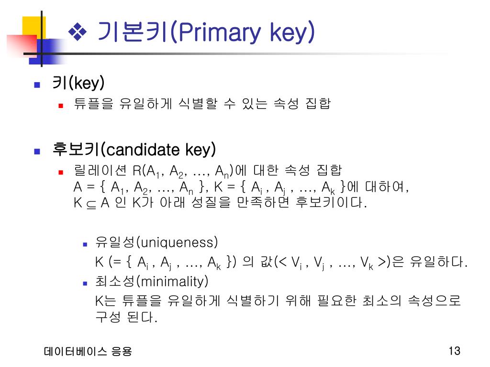Click the 키(key) heading
Viewport: 490px width, 367px height.
[78, 83]
